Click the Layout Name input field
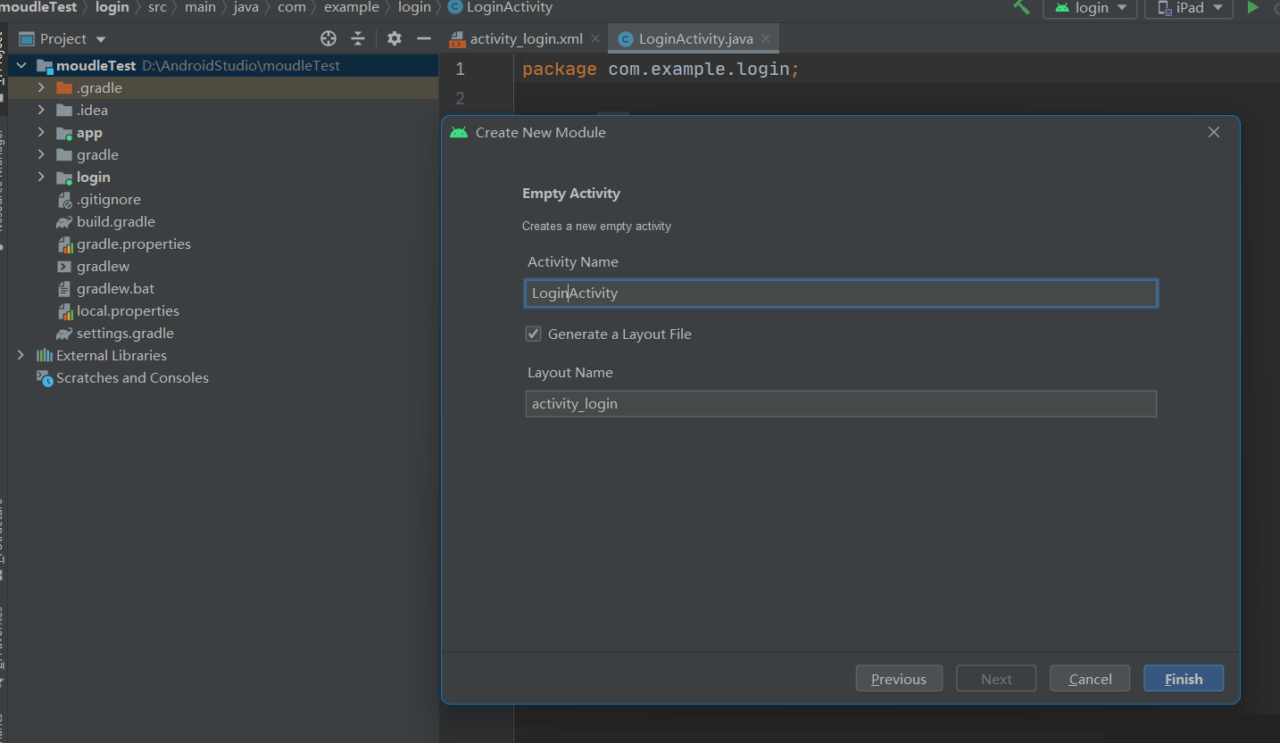 841,404
